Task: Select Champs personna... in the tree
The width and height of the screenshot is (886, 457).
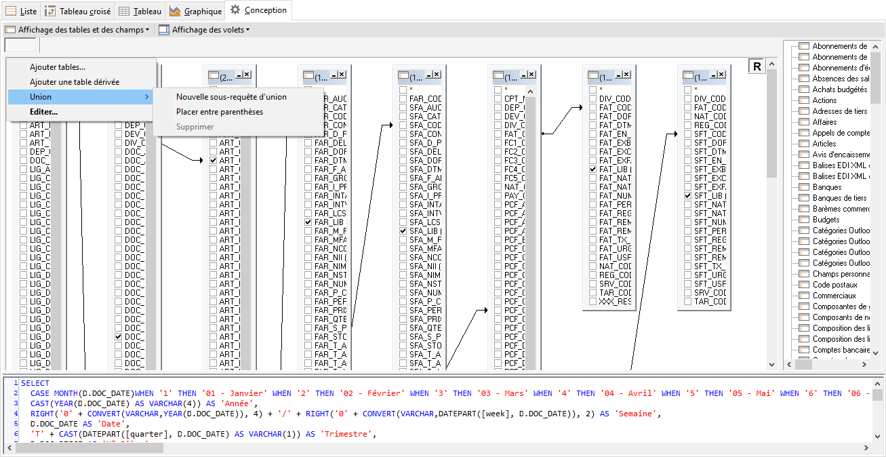Action: point(841,274)
